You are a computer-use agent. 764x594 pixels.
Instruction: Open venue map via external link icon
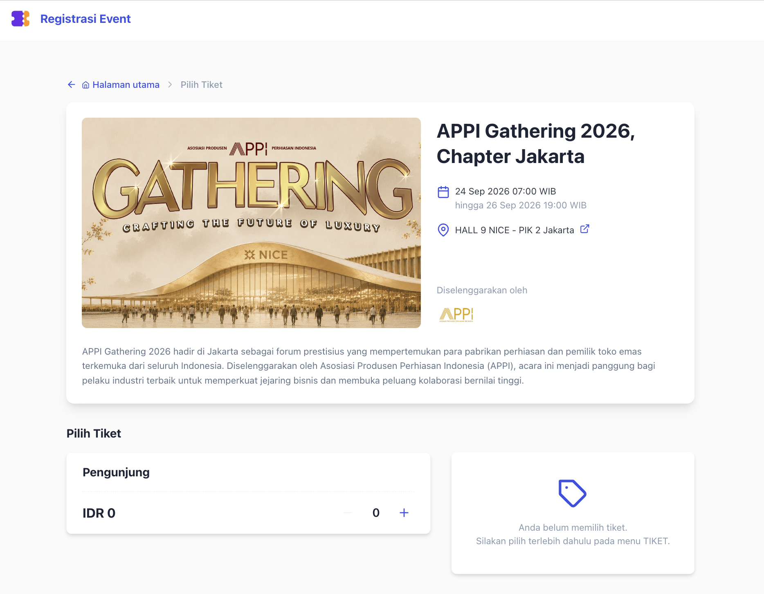point(585,229)
